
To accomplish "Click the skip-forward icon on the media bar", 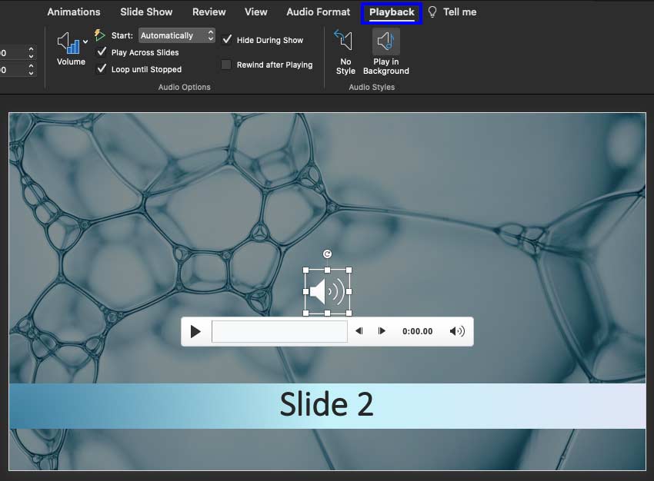I will (382, 330).
